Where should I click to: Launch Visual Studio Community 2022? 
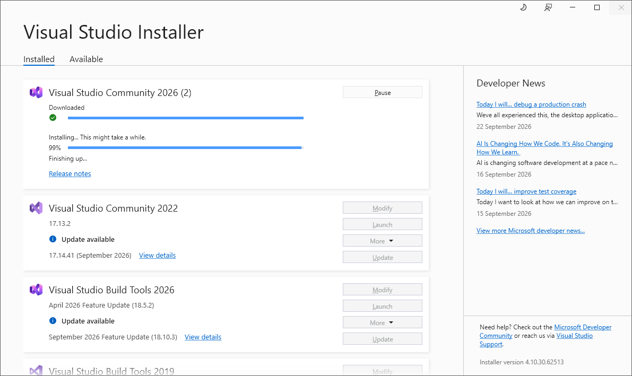383,224
